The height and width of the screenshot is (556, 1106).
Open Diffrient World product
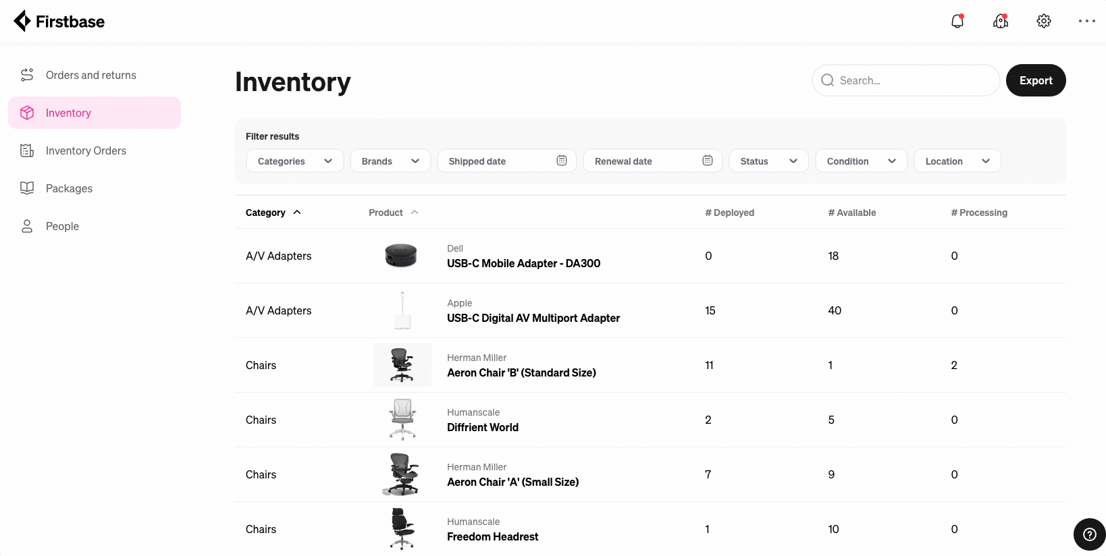483,427
